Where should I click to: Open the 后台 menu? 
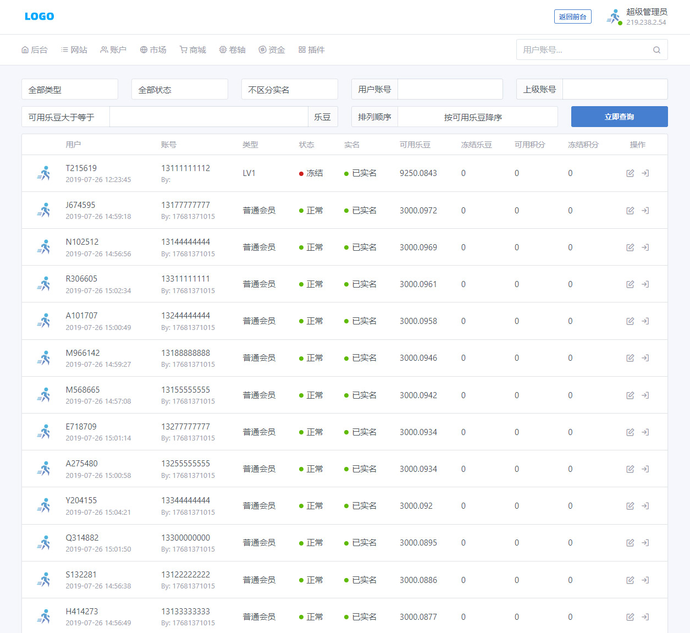(35, 50)
